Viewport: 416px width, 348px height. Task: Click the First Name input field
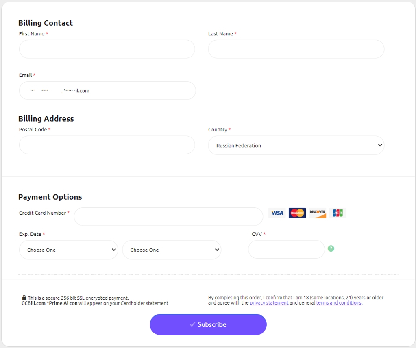pyautogui.click(x=107, y=49)
